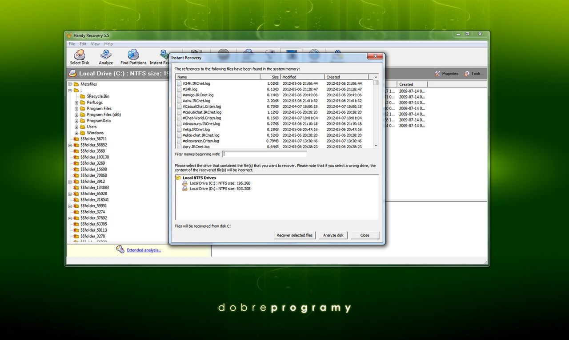This screenshot has height=340, width=569.
Task: Open the Help menu
Action: point(109,44)
